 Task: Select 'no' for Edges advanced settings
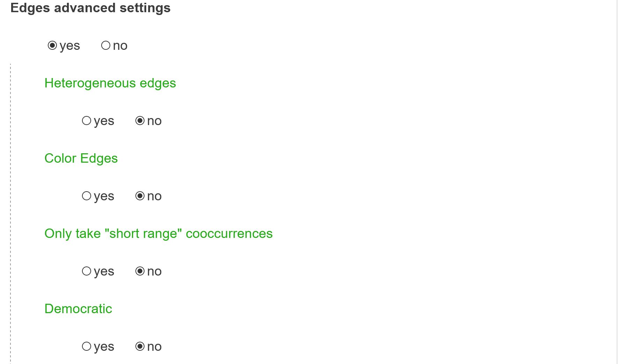tap(106, 46)
